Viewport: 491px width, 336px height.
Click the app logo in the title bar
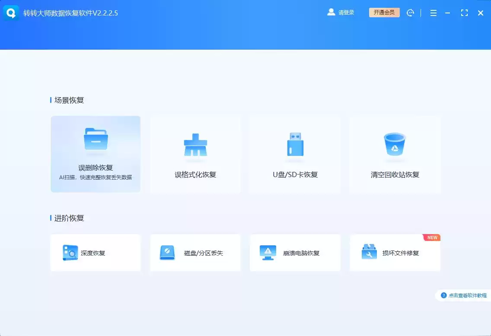(10, 13)
